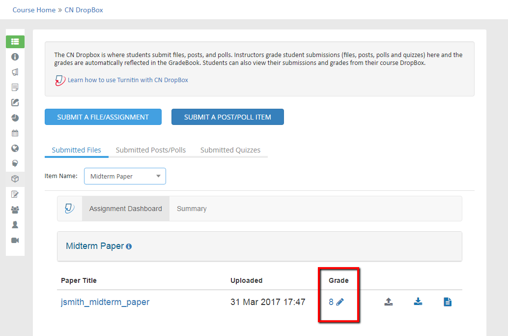This screenshot has width=508, height=336.
Task: Go to Course Home breadcrumb link
Action: click(x=34, y=10)
